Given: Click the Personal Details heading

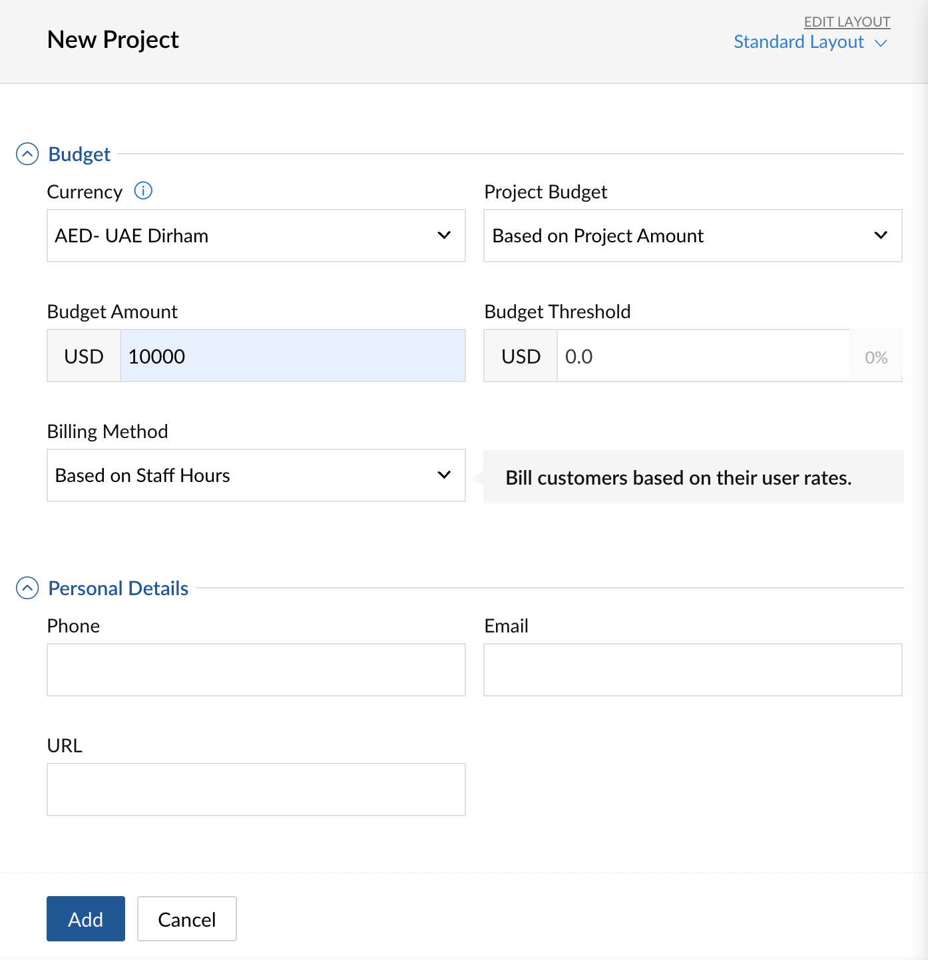Looking at the screenshot, I should [118, 589].
